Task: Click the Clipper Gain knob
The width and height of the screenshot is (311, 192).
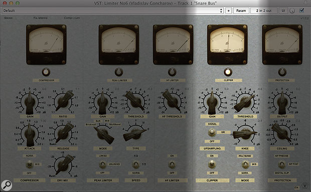Action: point(212,102)
